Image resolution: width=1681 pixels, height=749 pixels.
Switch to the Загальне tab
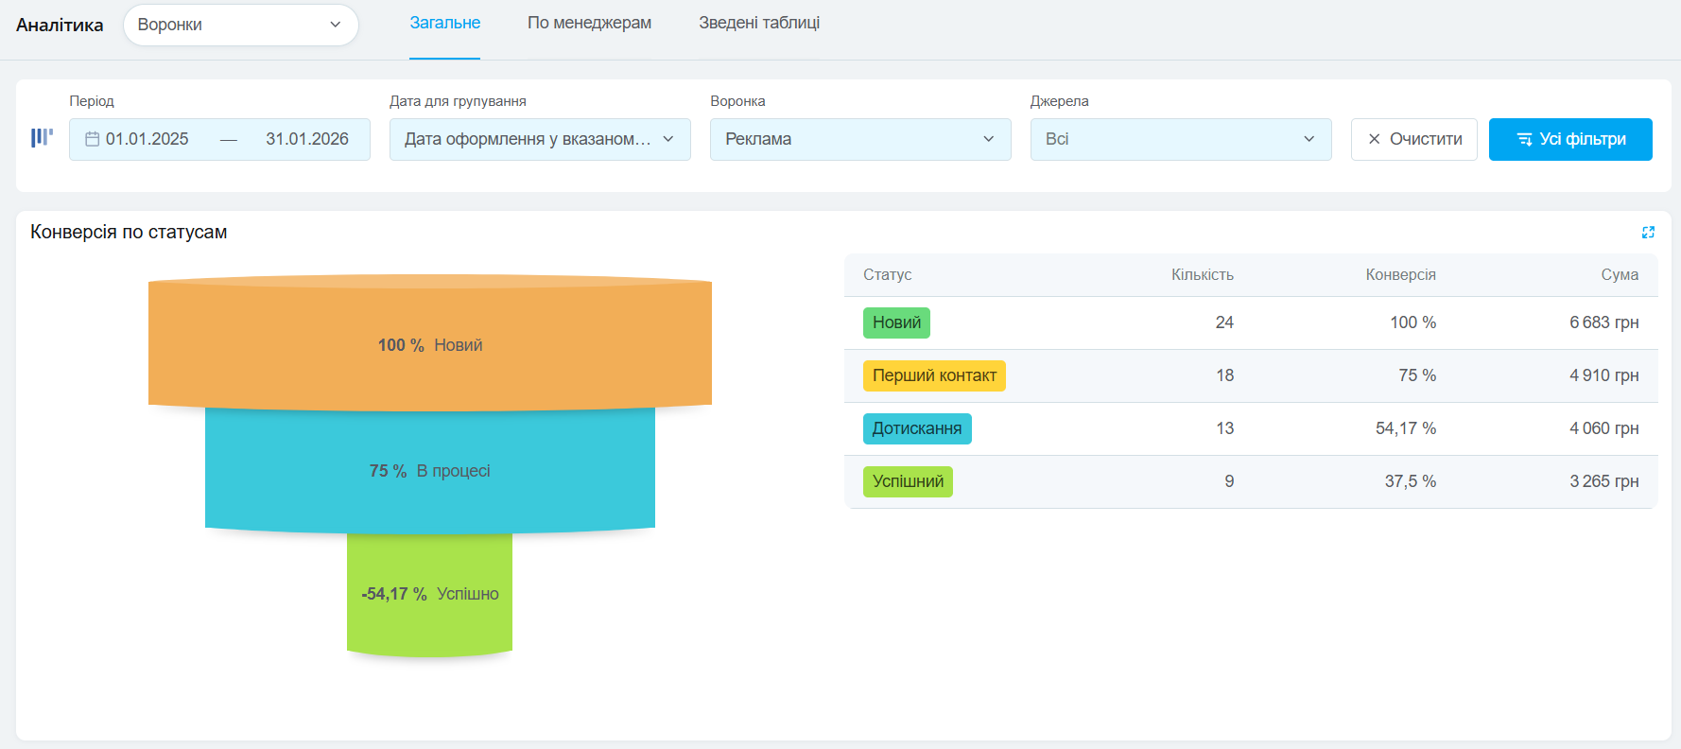pyautogui.click(x=444, y=23)
